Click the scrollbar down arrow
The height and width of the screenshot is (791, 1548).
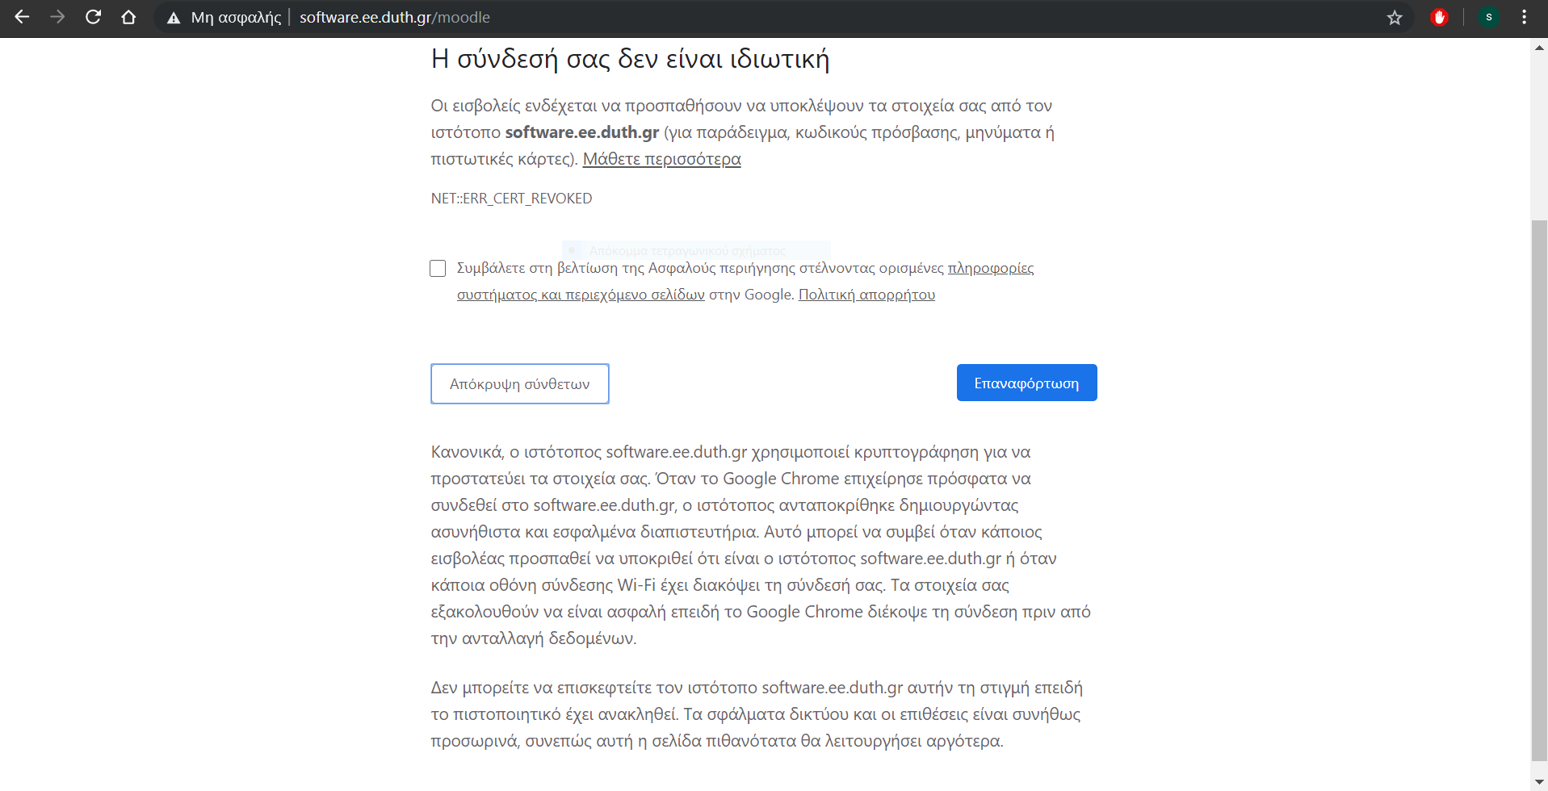[1539, 782]
